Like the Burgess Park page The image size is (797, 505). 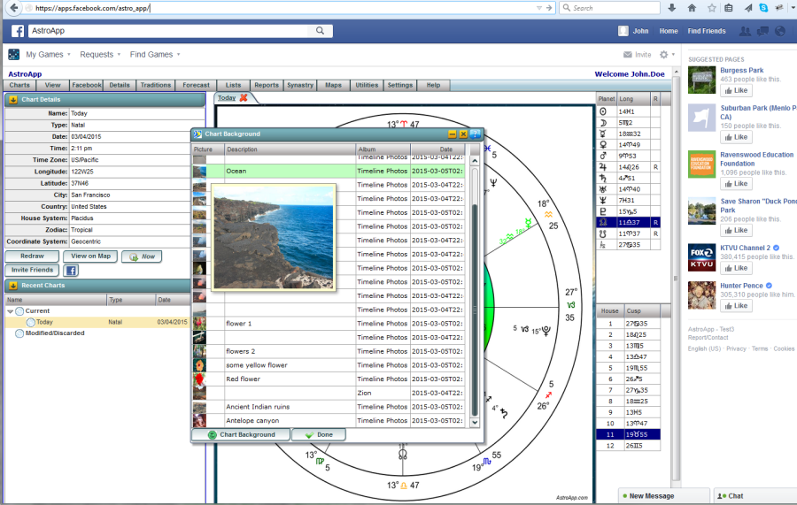click(x=736, y=91)
